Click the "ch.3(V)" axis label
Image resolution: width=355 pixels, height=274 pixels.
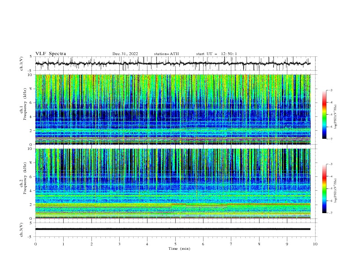pyautogui.click(x=22, y=230)
